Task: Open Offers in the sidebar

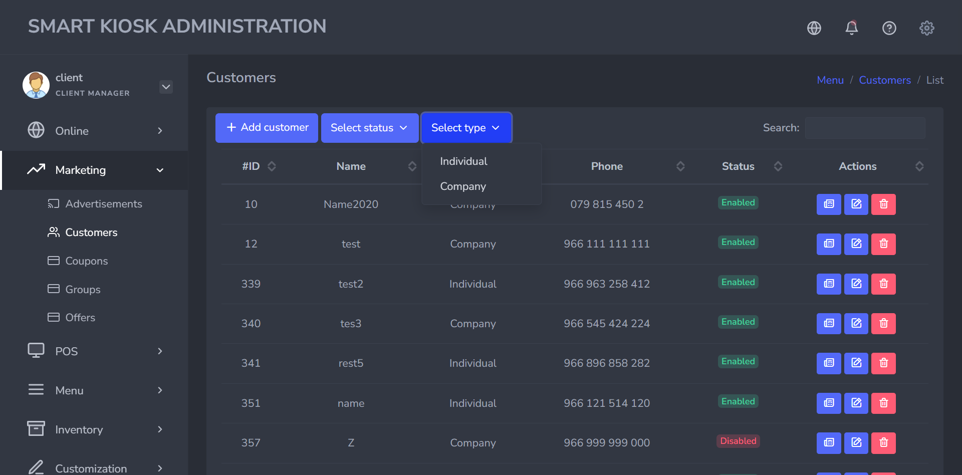Action: [72, 318]
